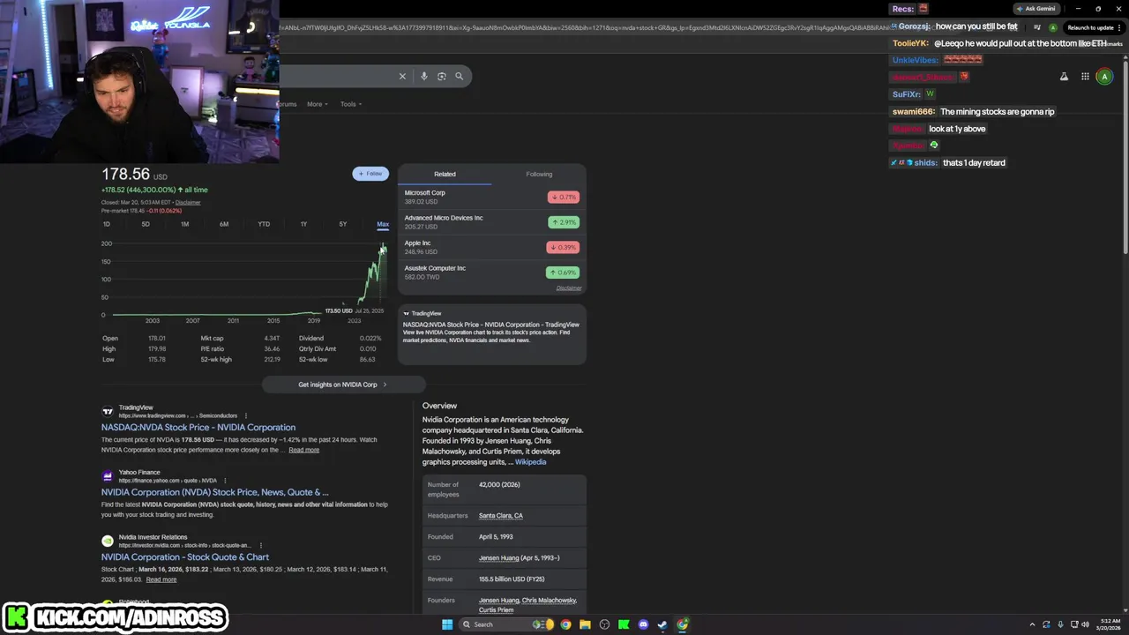The image size is (1129, 635).
Task: Select the YTD chart range
Action: (264, 224)
